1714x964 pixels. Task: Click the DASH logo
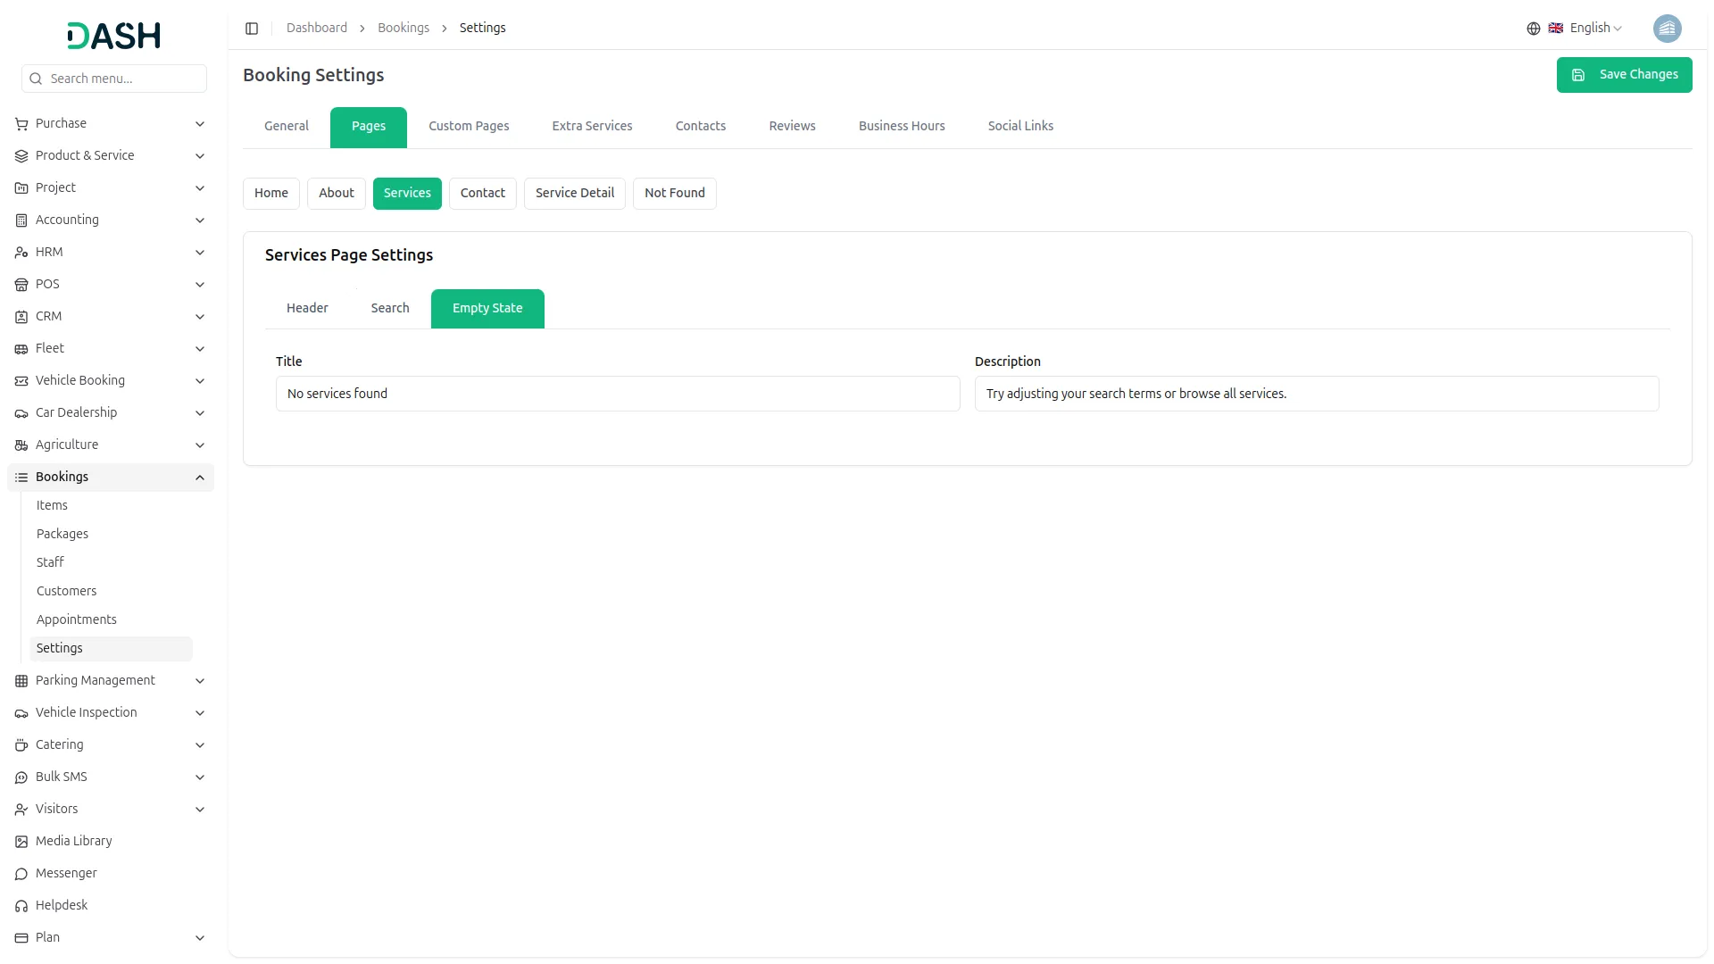click(x=114, y=36)
